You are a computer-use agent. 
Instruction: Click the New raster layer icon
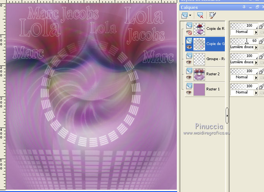185,16
